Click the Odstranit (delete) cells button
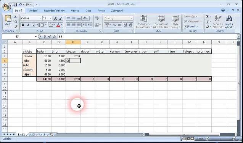 tap(193, 21)
